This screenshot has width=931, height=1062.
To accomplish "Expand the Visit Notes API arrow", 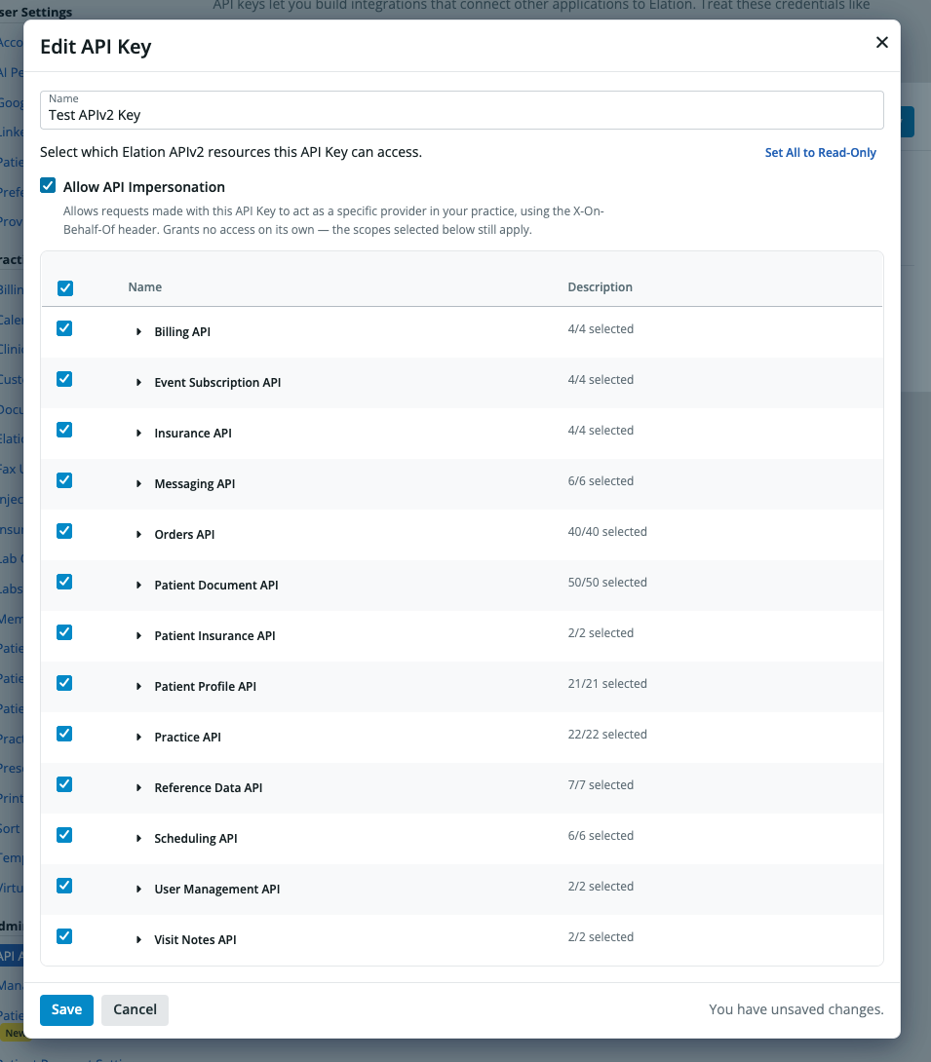I will (138, 940).
